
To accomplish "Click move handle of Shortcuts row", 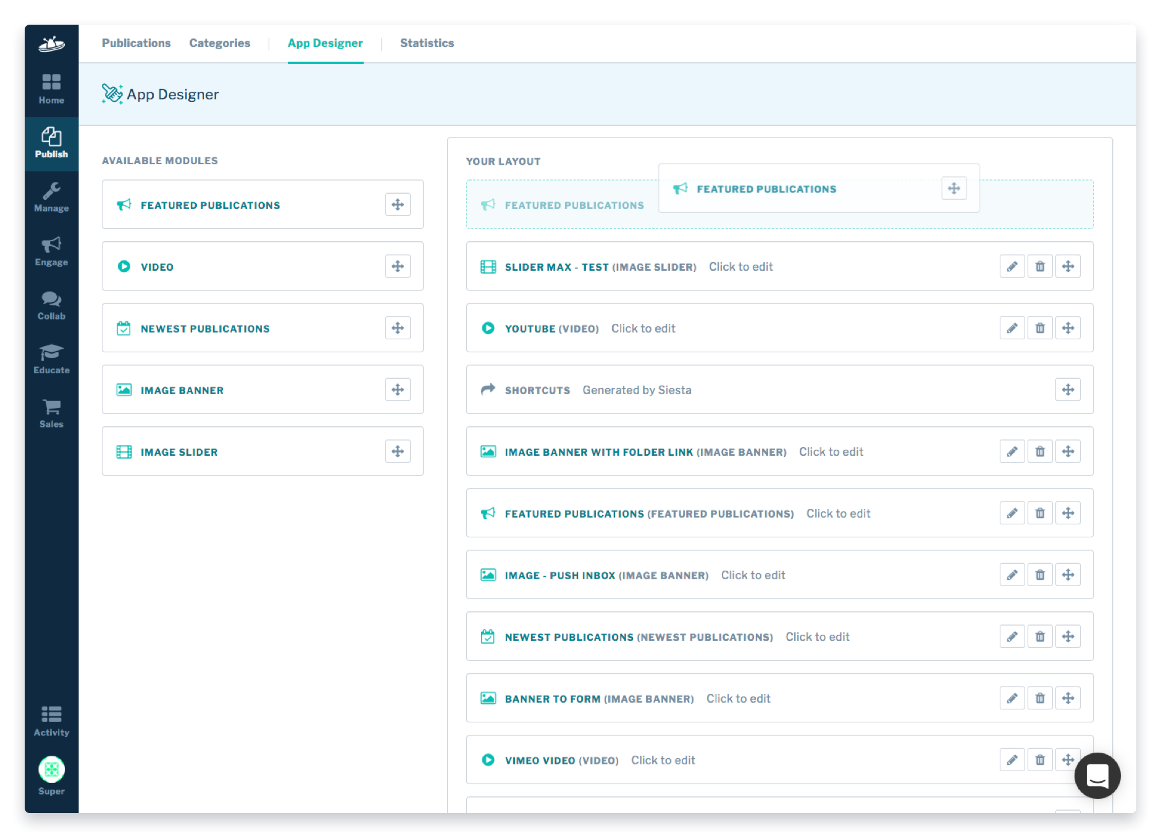I will click(x=1068, y=389).
